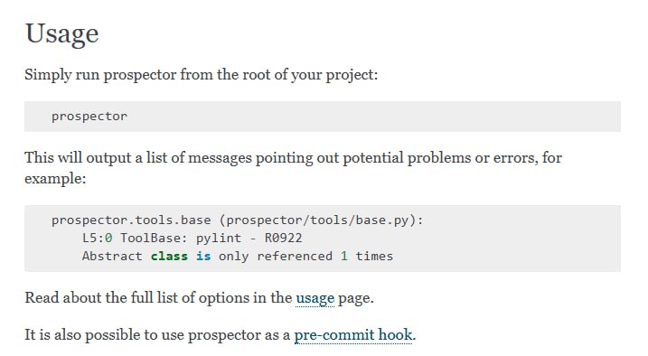The height and width of the screenshot is (356, 648).
Task: Click the blue "is" keyword in code
Action: point(203,256)
